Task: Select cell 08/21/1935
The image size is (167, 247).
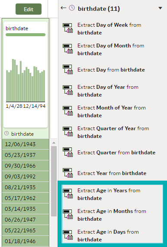Action: [x=26, y=187]
